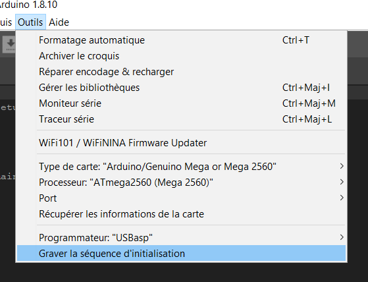Choose Archiver le croquis
Image resolution: width=368 pixels, height=282 pixels.
click(x=182, y=56)
